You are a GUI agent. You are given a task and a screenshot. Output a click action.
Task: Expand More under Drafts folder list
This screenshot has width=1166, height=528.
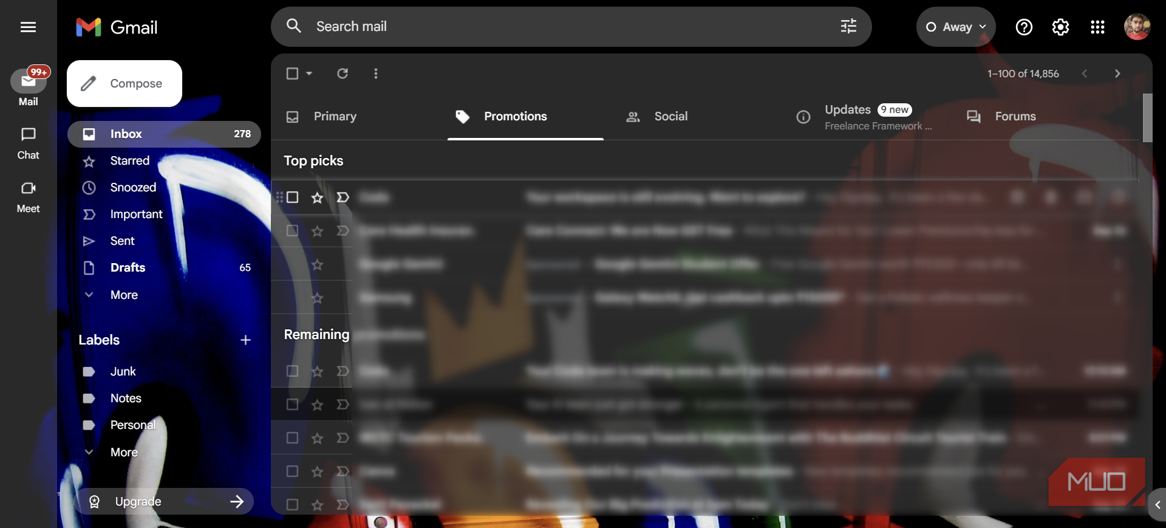124,295
